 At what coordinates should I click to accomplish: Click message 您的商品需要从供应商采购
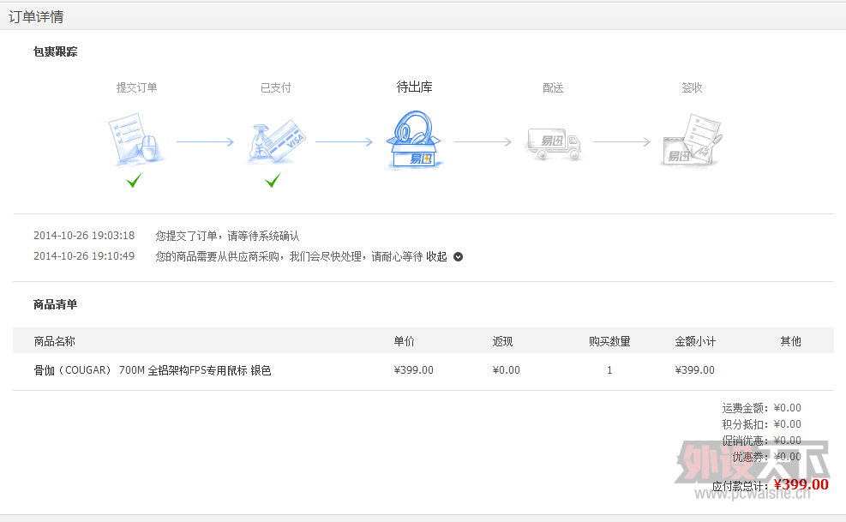[x=289, y=256]
